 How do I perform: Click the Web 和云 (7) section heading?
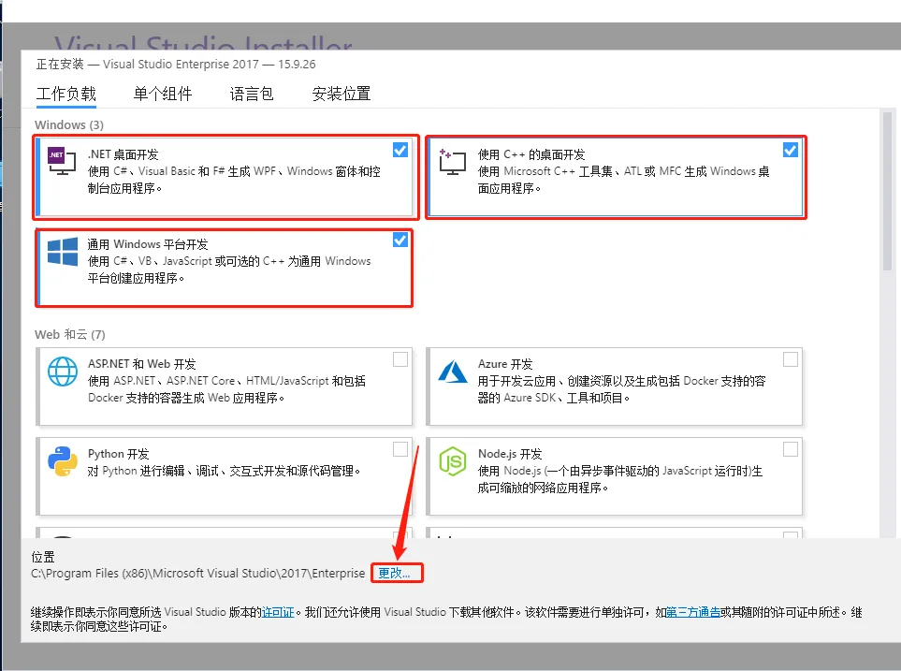[x=70, y=335]
